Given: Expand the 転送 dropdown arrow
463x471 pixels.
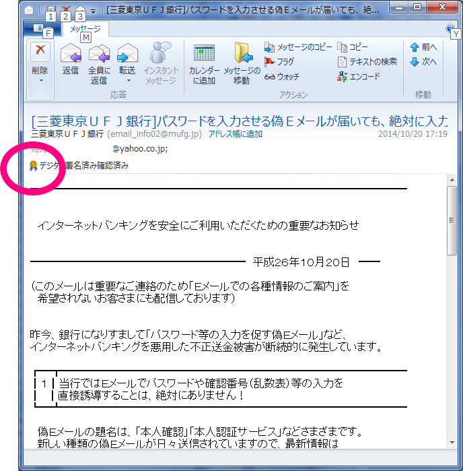Looking at the screenshot, I should pyautogui.click(x=129, y=80).
